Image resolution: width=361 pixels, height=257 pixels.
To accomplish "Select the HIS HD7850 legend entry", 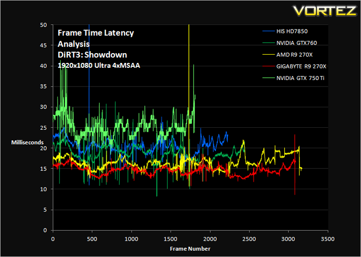I will tap(285, 31).
